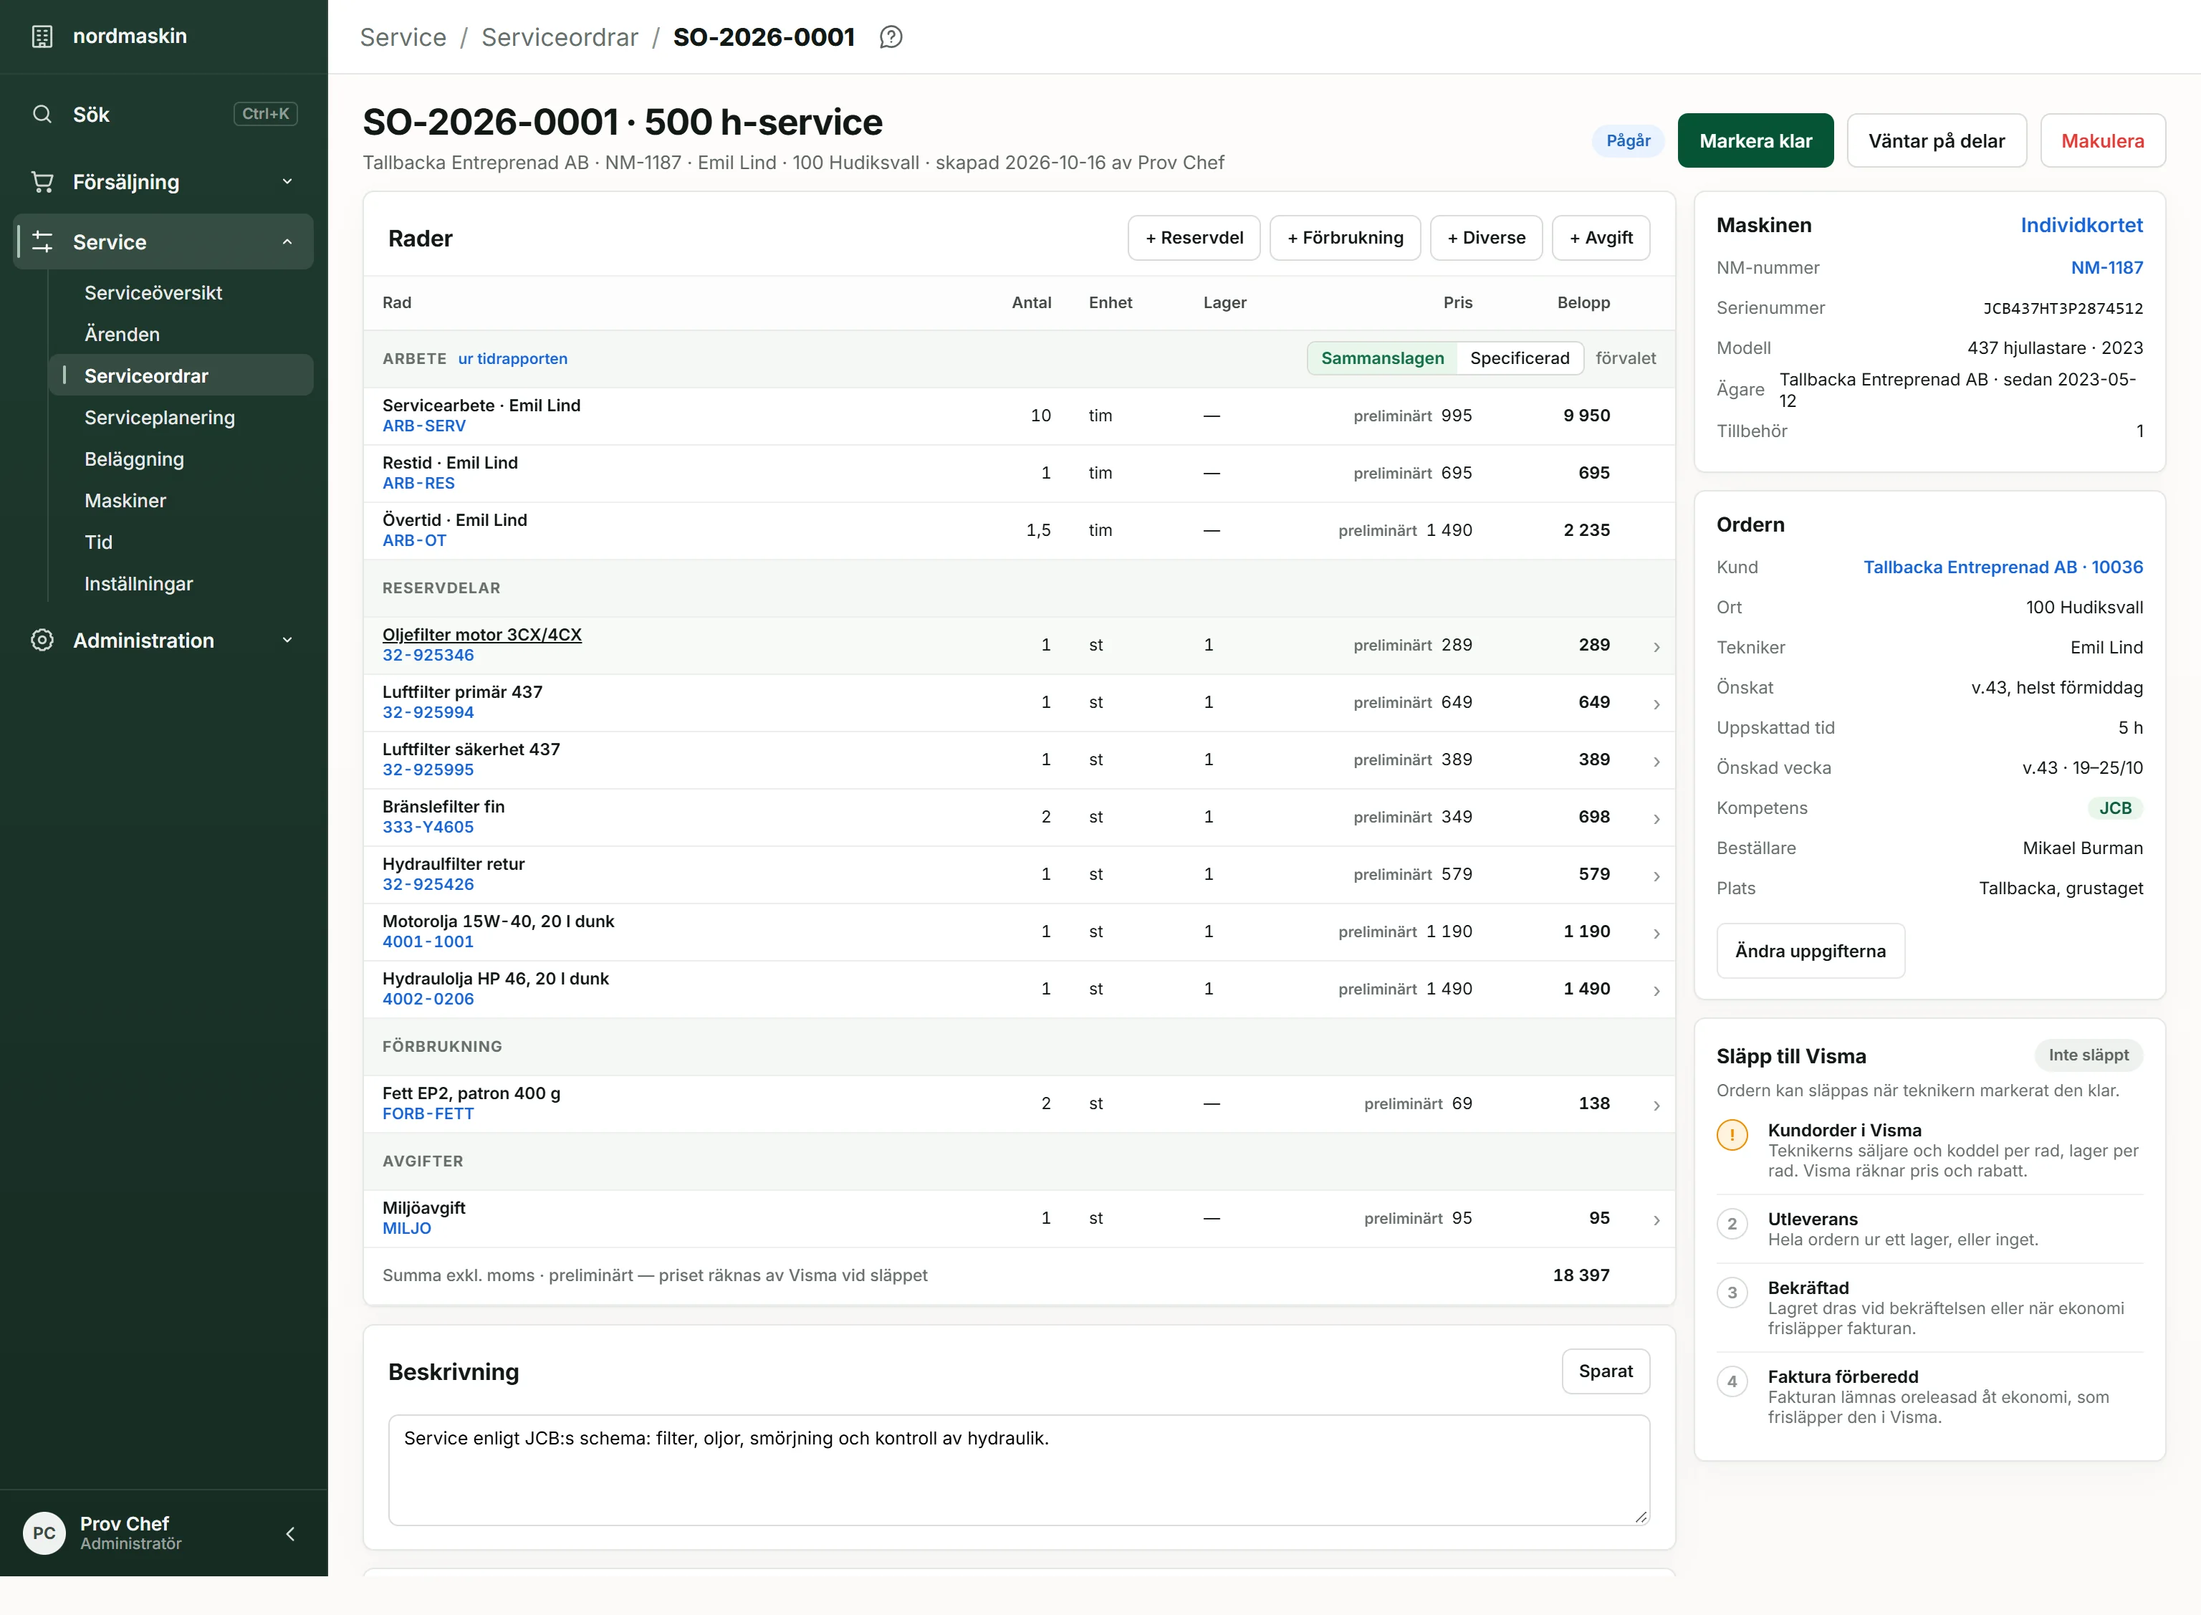Click the Försäljning shopping cart icon

tap(42, 182)
